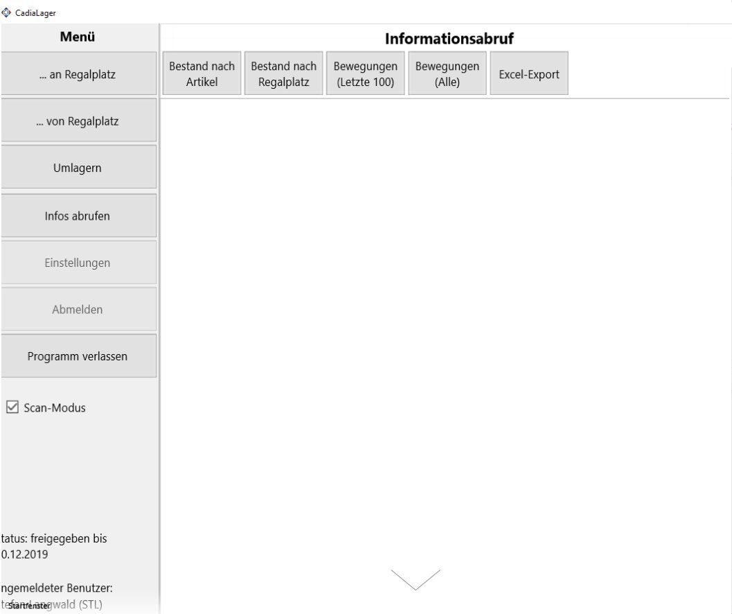Click the "ngemeldeter Benutzer" user info text
732x614 pixels.
tap(57, 588)
